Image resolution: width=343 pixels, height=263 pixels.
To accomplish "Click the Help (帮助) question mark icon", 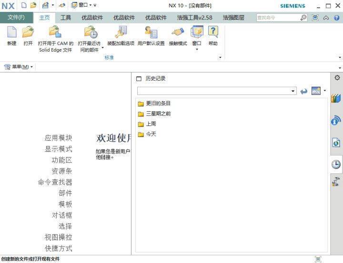I will tap(213, 32).
